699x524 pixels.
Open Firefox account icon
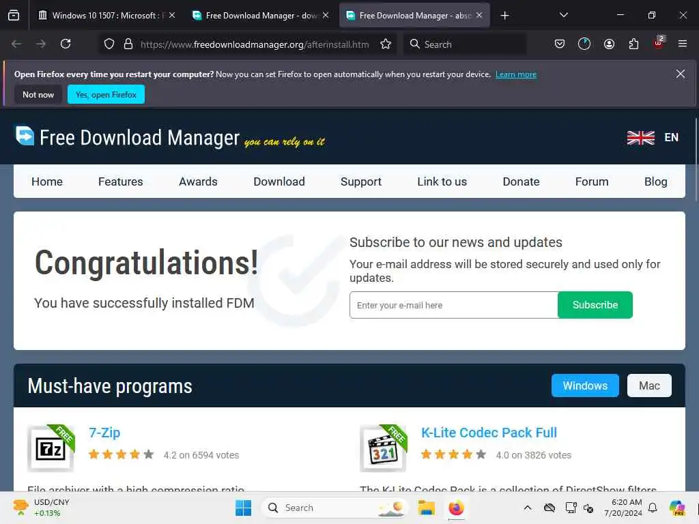[x=609, y=44]
